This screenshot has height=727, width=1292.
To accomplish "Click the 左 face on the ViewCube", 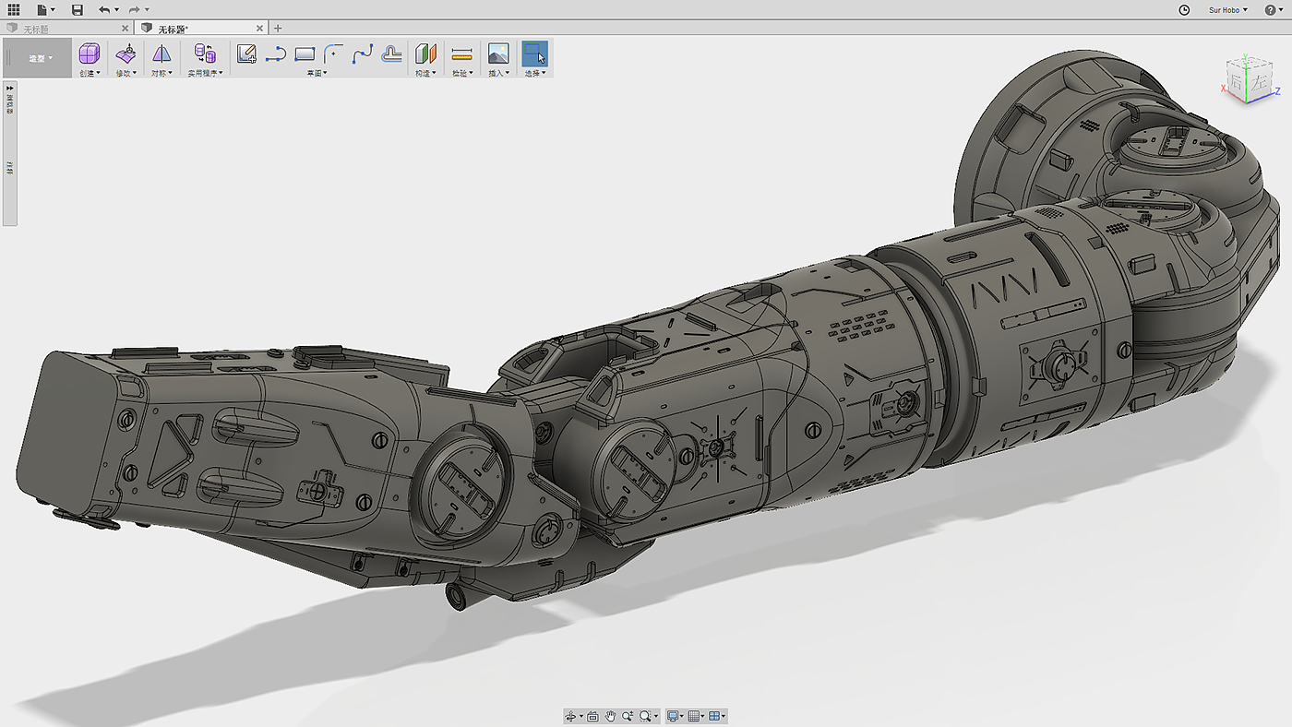I will click(1260, 83).
